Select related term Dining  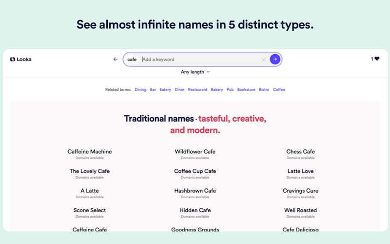click(140, 90)
